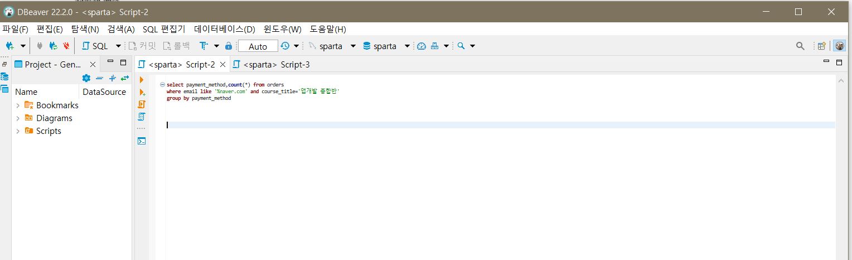
Task: Maximize the Project panel
Action: pyautogui.click(x=123, y=62)
